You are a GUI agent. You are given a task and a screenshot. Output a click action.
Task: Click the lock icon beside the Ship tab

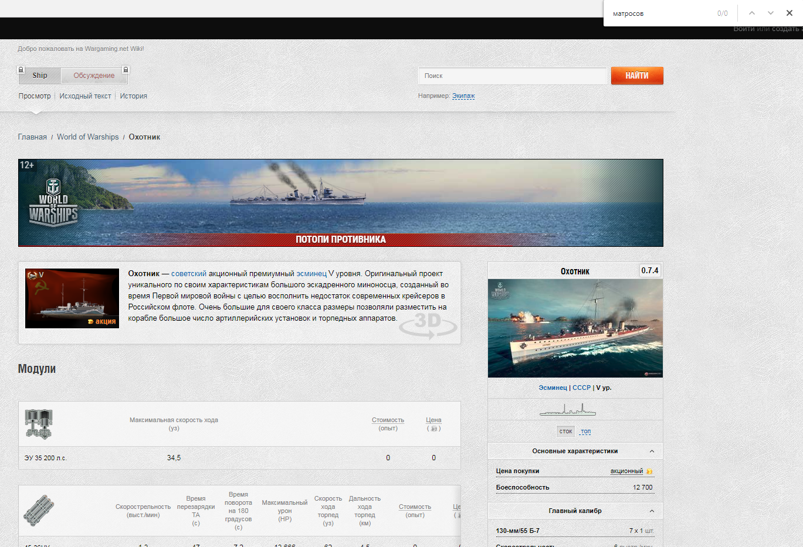21,70
